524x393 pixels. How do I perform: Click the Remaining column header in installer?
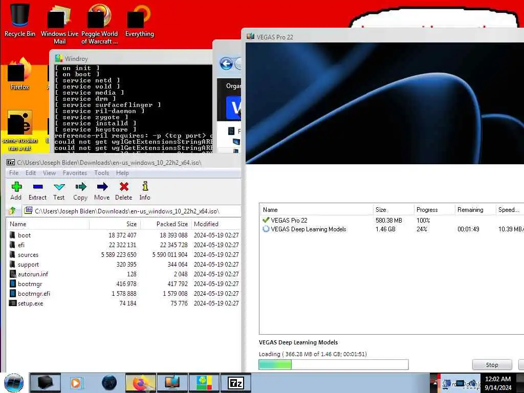click(475, 209)
